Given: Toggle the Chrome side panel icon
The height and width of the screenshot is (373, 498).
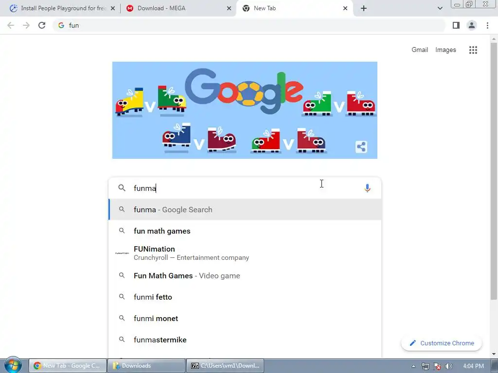Looking at the screenshot, I should [456, 25].
